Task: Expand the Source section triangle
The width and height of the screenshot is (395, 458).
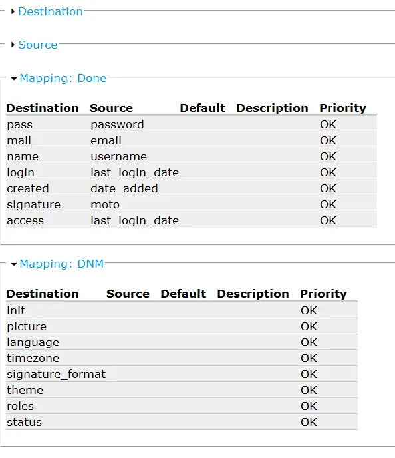Action: (x=13, y=45)
